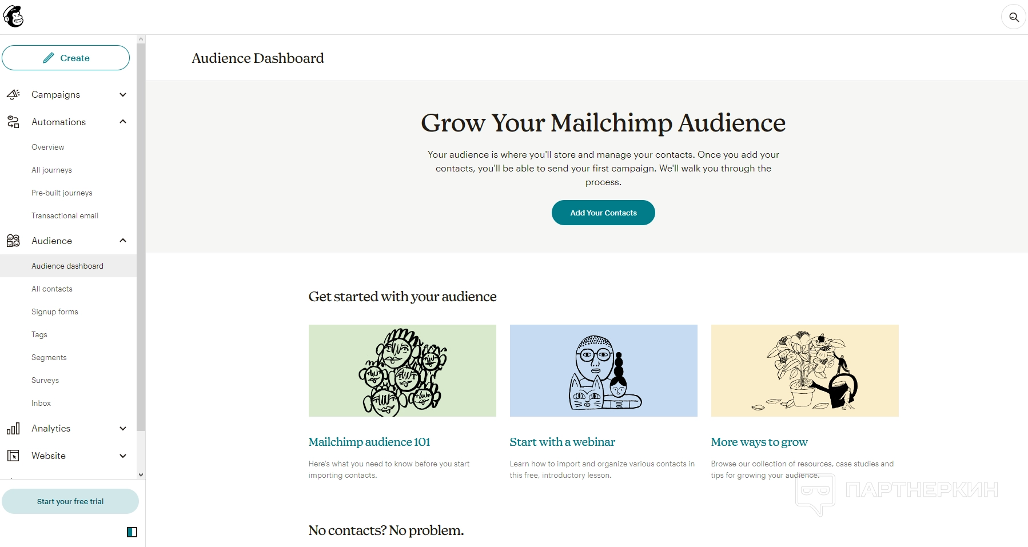Click the Analytics bar chart icon

coord(13,428)
